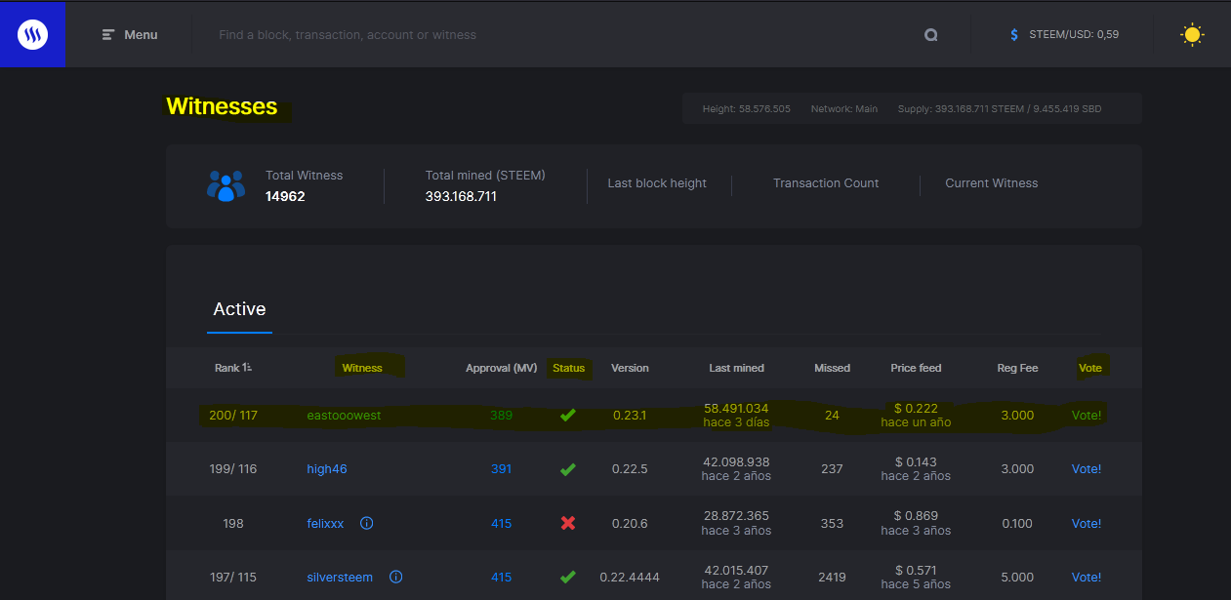
Task: Click the Last block height label
Action: click(657, 183)
